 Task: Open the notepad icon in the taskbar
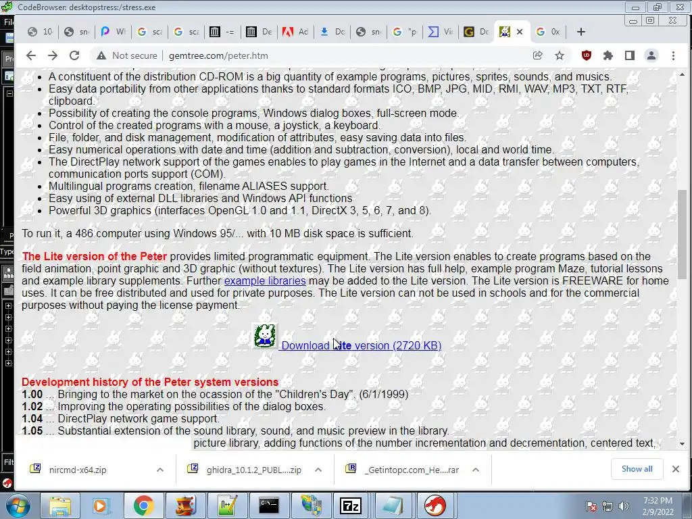pos(393,505)
